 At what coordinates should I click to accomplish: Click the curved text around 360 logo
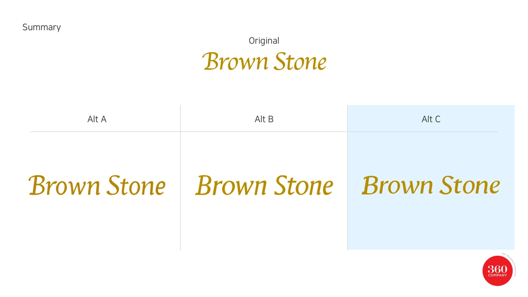(x=510, y=262)
